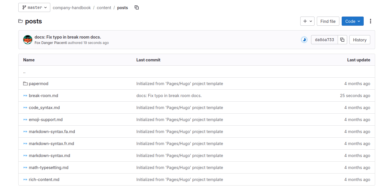This screenshot has height=193, width=382.
Task: Open the plus dropdown to add files
Action: click(307, 21)
